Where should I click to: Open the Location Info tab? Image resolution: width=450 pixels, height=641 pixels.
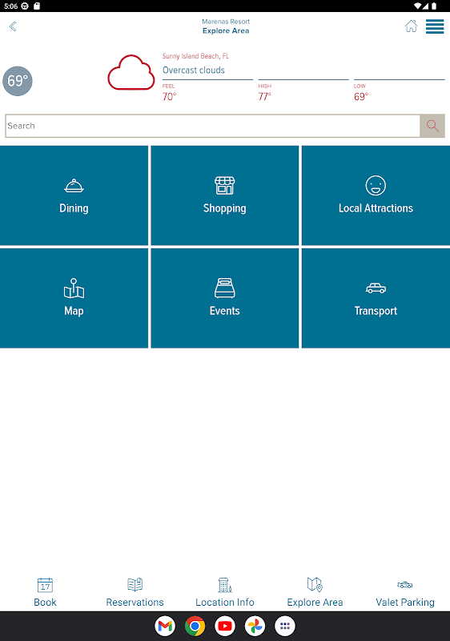pyautogui.click(x=224, y=592)
